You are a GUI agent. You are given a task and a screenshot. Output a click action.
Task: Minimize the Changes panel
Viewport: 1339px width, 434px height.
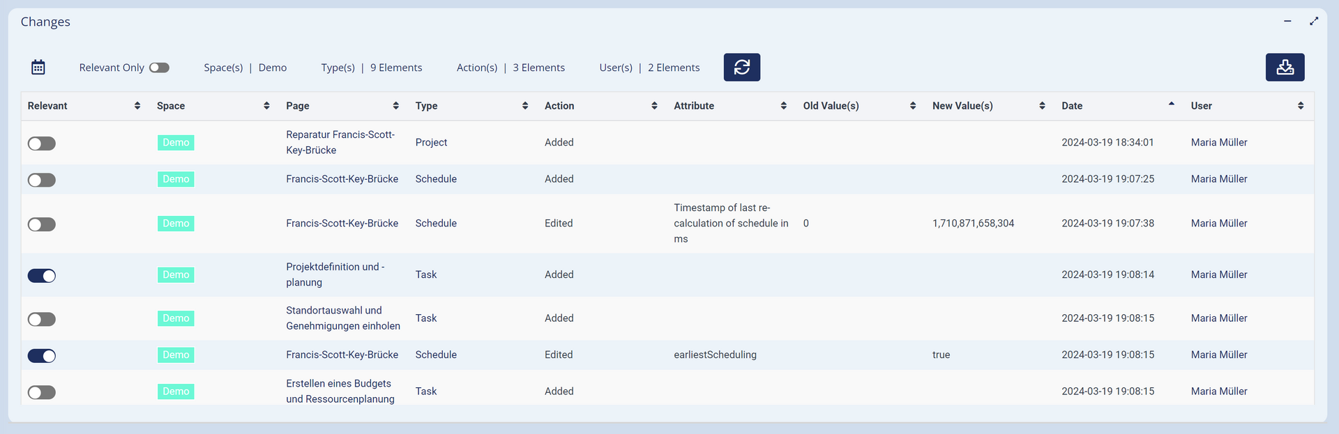coord(1287,22)
